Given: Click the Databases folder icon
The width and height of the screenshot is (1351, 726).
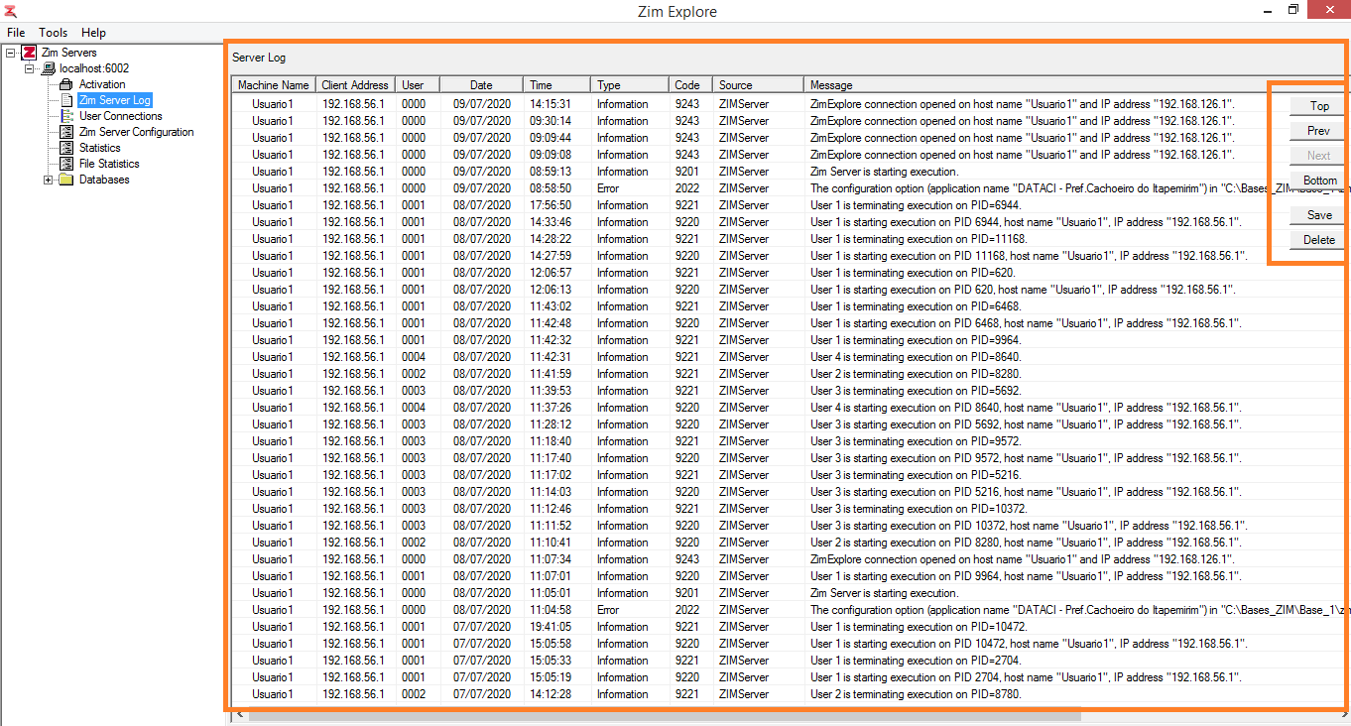Looking at the screenshot, I should click(x=66, y=180).
